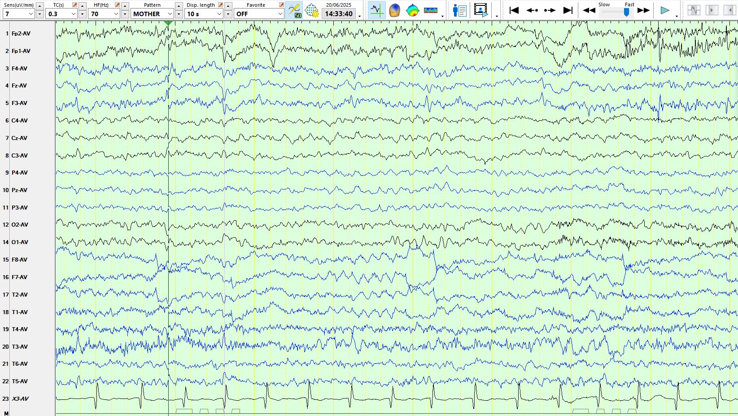This screenshot has height=416, width=738.
Task: Step Pattern selection down
Action: tap(179, 14)
